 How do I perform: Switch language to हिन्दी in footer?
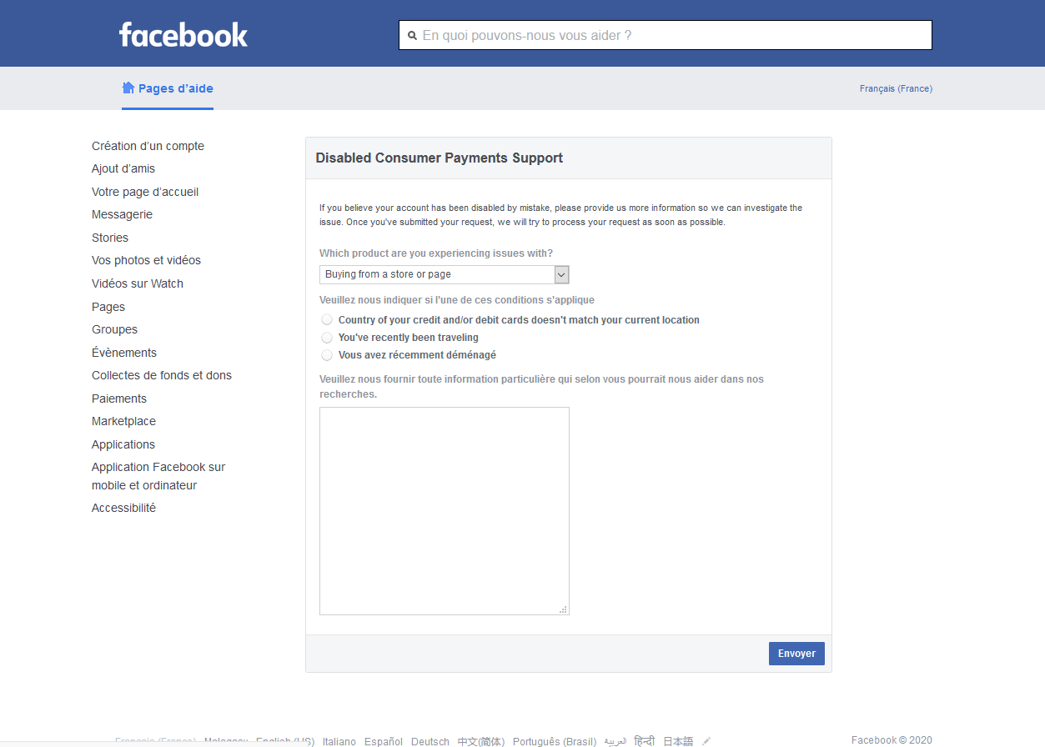pos(645,741)
